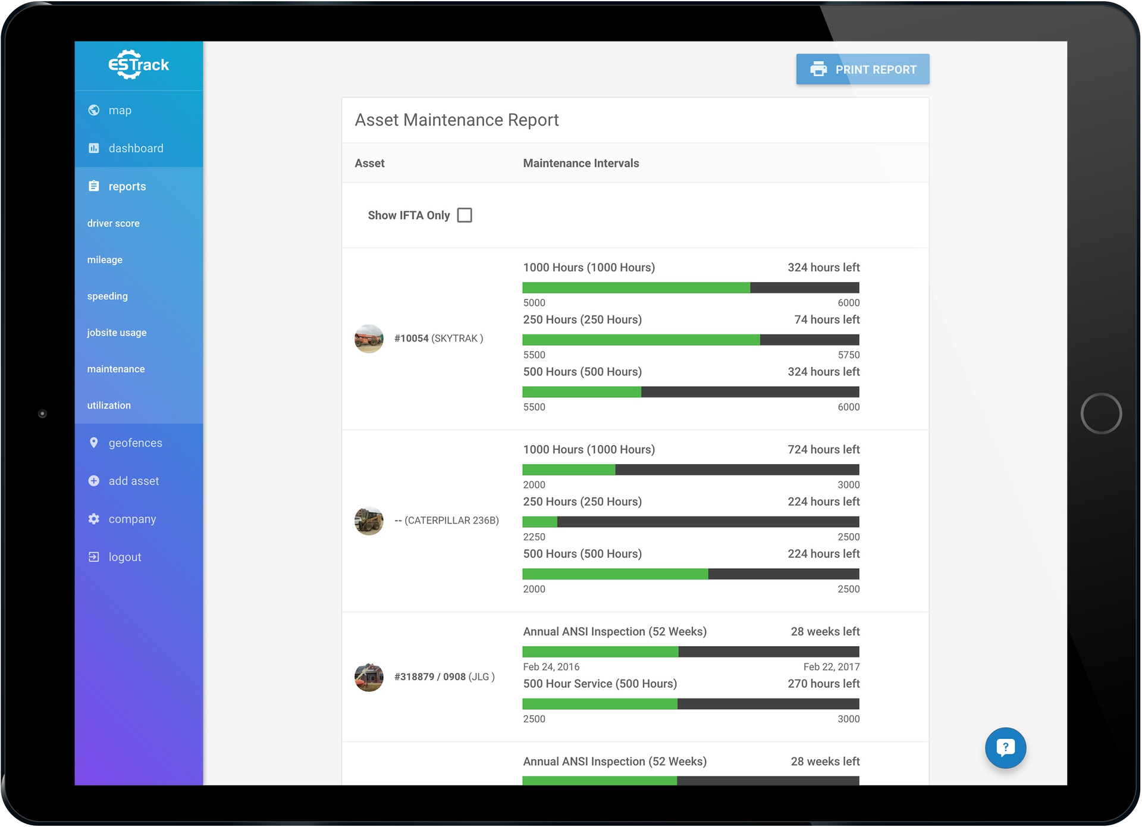Click Caterpillar 250 Hours progress bar

691,522
